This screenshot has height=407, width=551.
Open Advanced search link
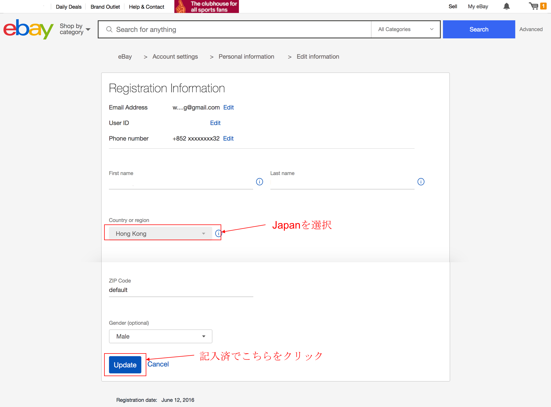(x=531, y=29)
